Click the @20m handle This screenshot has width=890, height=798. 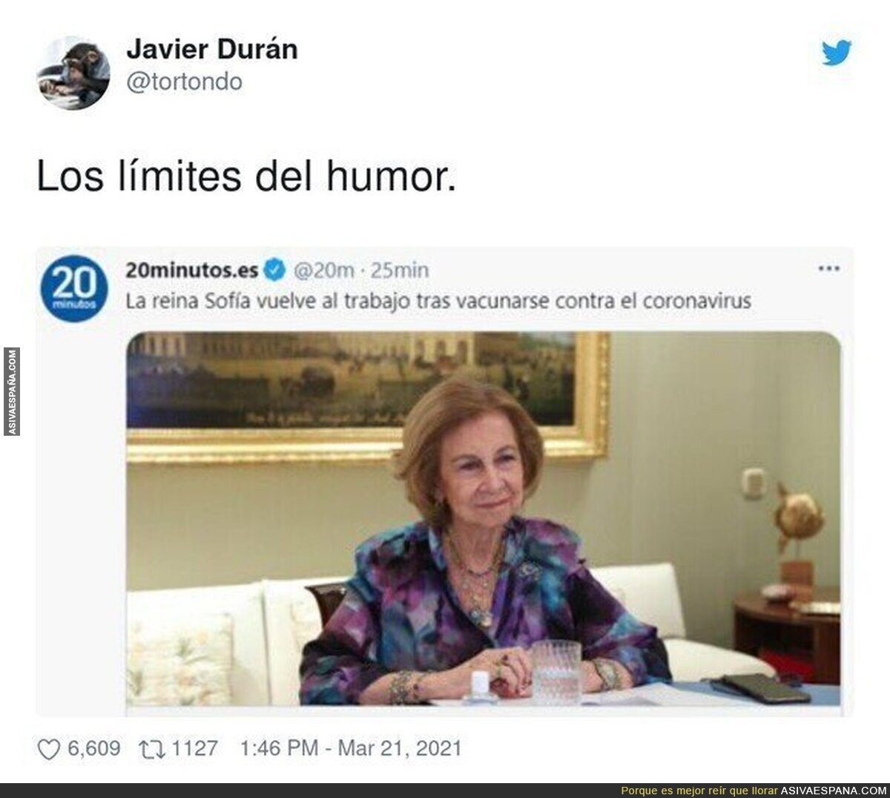pyautogui.click(x=324, y=270)
